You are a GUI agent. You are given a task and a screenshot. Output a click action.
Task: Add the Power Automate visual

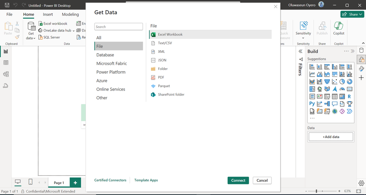point(350,111)
